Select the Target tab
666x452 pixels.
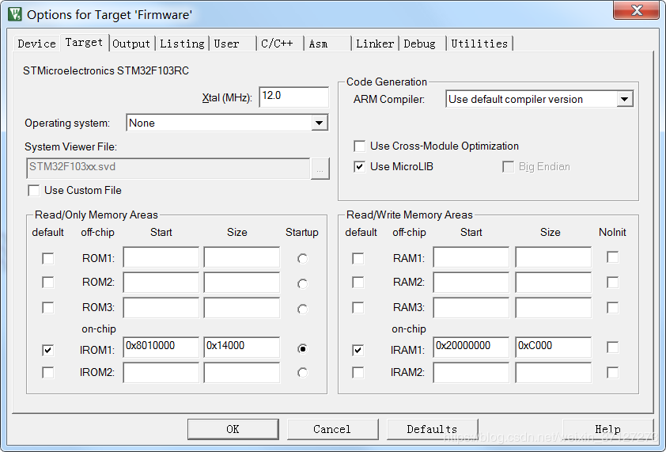click(x=84, y=43)
